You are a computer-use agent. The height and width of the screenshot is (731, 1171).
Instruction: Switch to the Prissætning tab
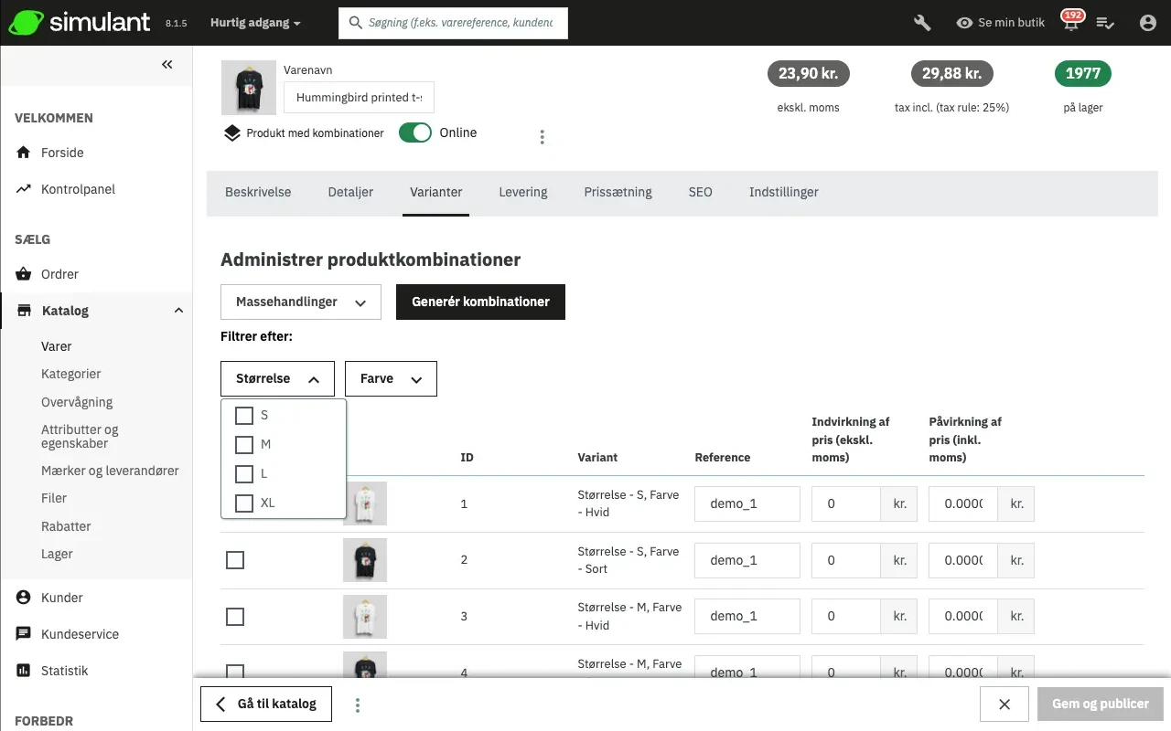(618, 192)
